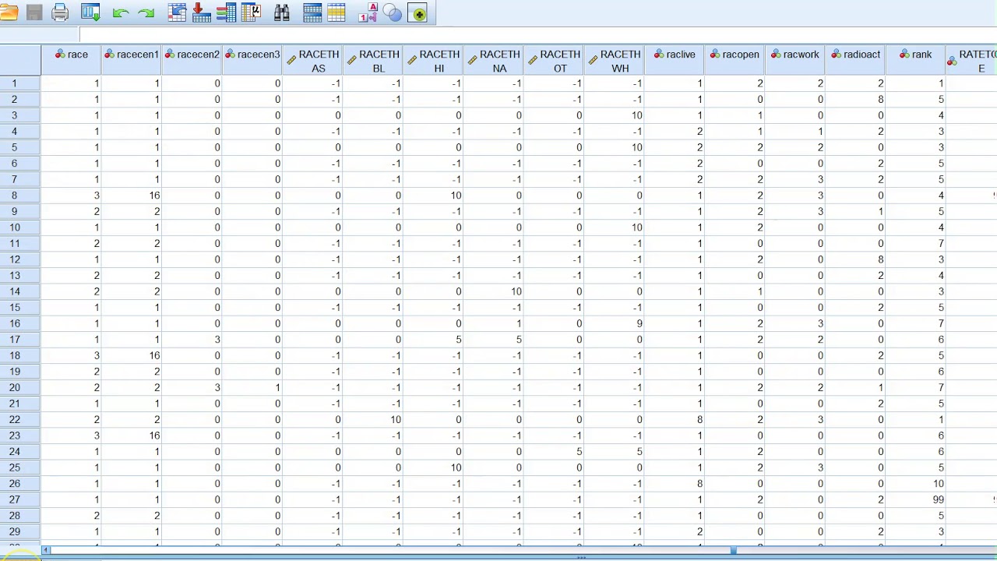Viewport: 997px width, 561px height.
Task: Click RACETHWH cell showing 10 in row 3
Action: tap(614, 115)
